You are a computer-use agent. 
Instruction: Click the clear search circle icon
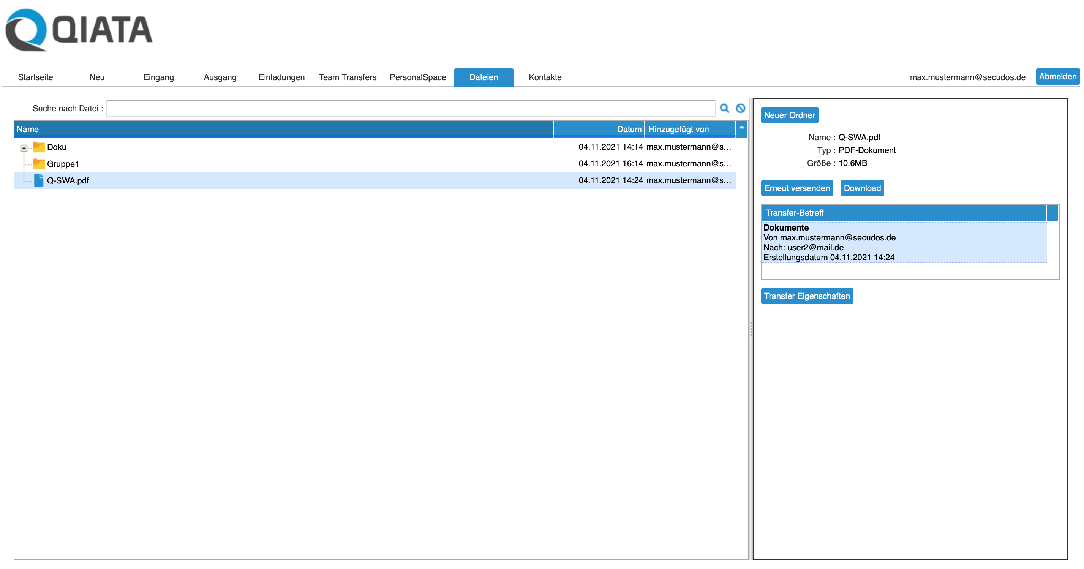tap(740, 108)
